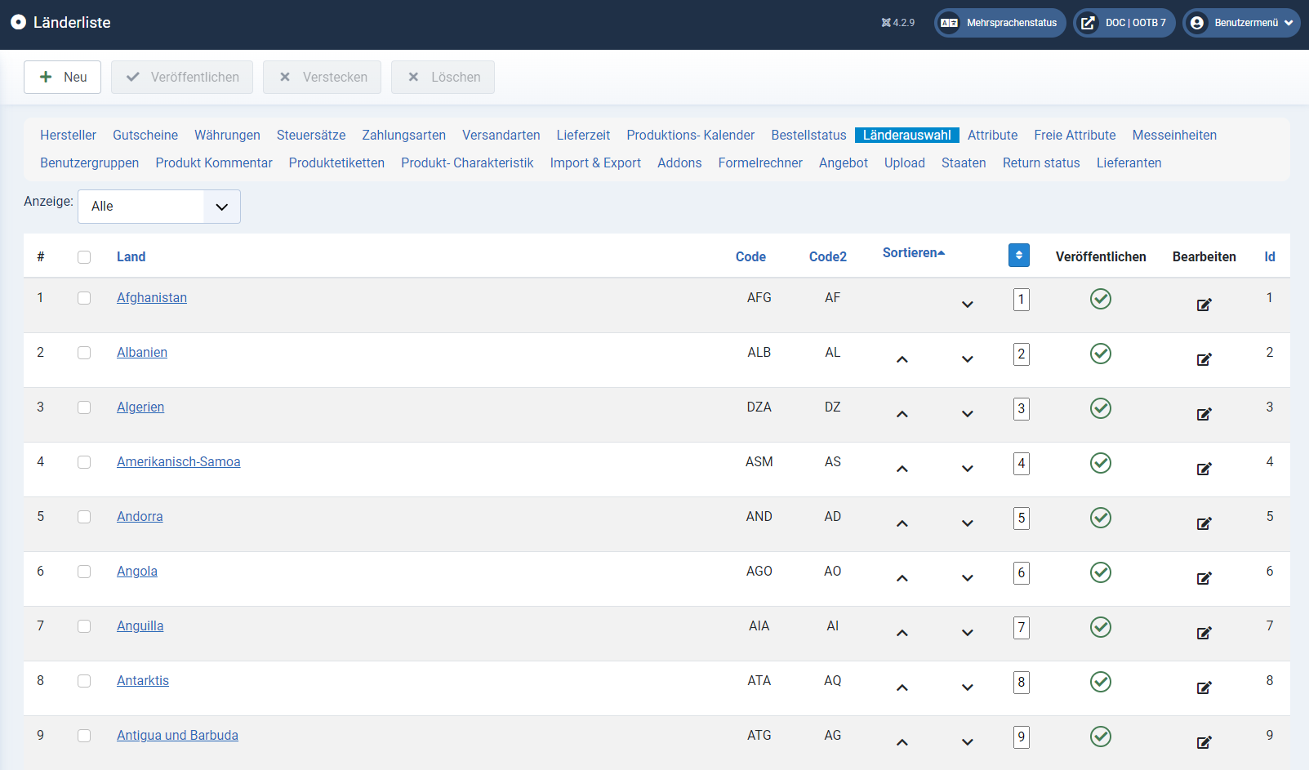
Task: Move Antigua und Barbuda up
Action: 902,742
